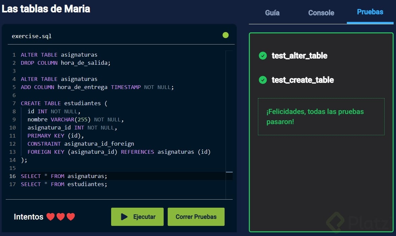Click the last red heart icon
Viewport: 396px width, 236px height.
click(x=71, y=217)
